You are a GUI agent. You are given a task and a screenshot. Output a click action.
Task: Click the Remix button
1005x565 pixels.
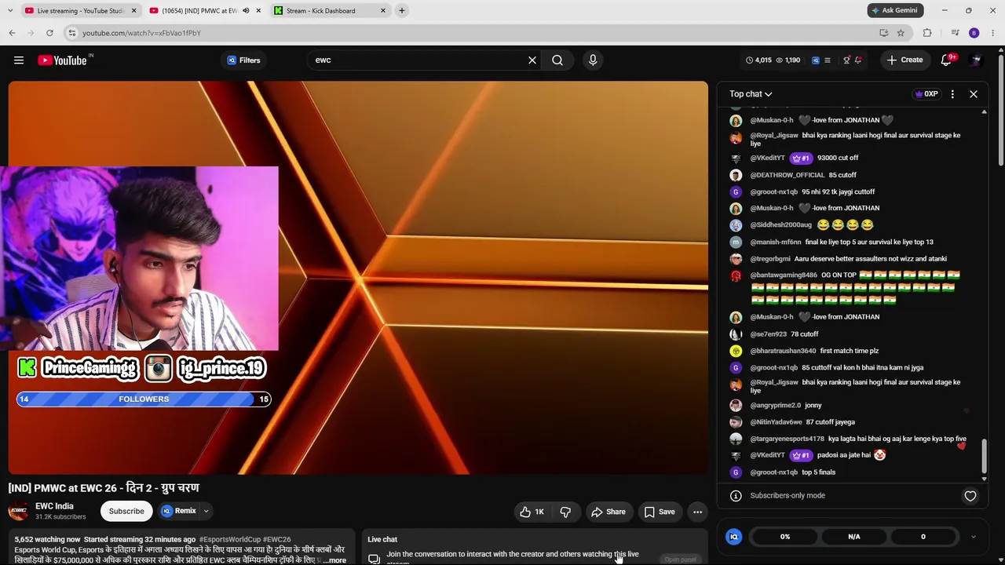coord(179,512)
